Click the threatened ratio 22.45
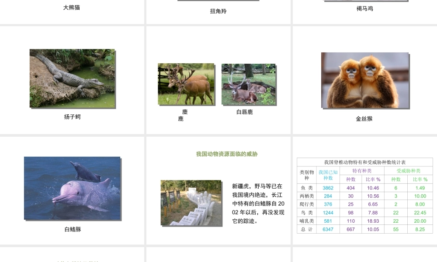Screen dimensions: 437x262 tap(420, 213)
